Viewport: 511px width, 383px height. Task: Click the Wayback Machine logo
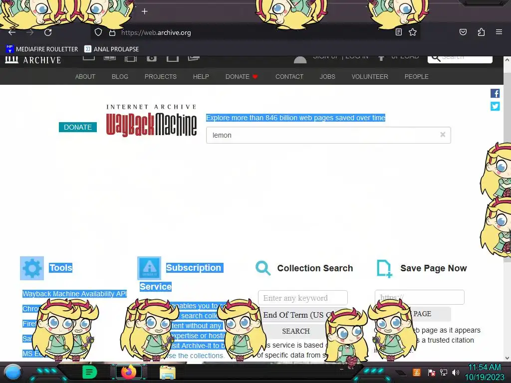click(x=152, y=121)
